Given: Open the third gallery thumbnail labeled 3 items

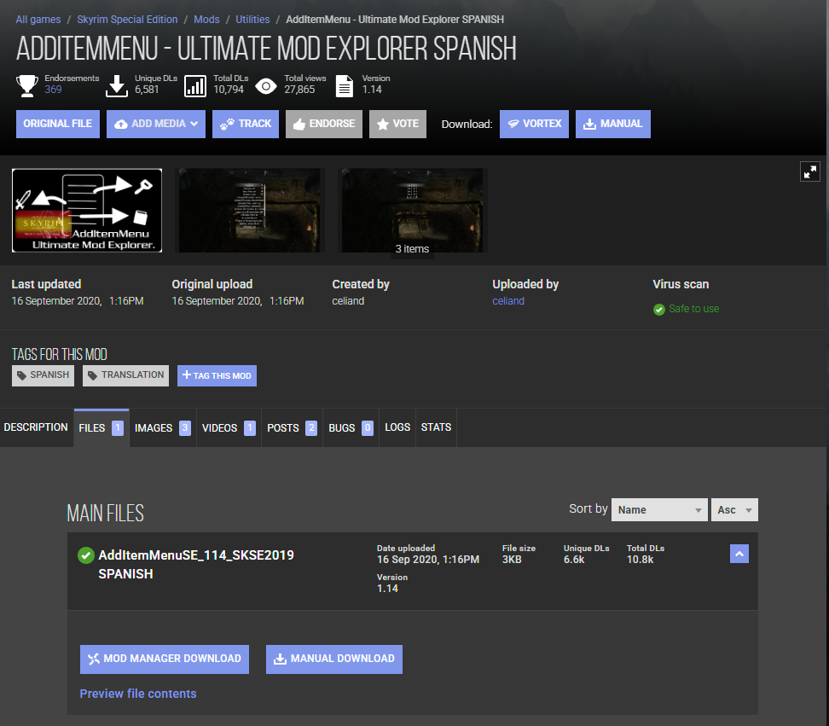Looking at the screenshot, I should point(413,211).
